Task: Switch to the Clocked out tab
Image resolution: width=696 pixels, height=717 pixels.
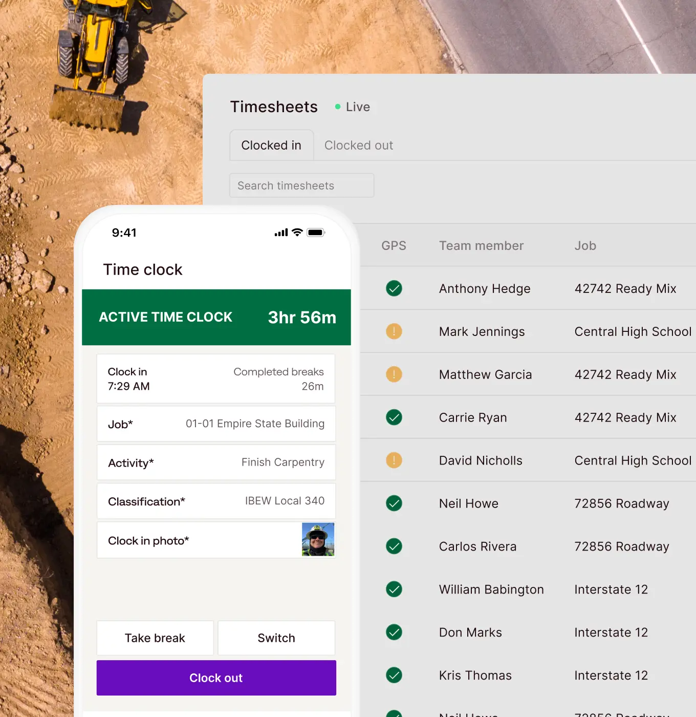Action: coord(359,145)
